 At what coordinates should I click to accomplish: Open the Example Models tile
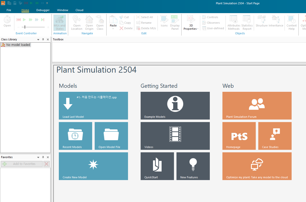(175, 106)
